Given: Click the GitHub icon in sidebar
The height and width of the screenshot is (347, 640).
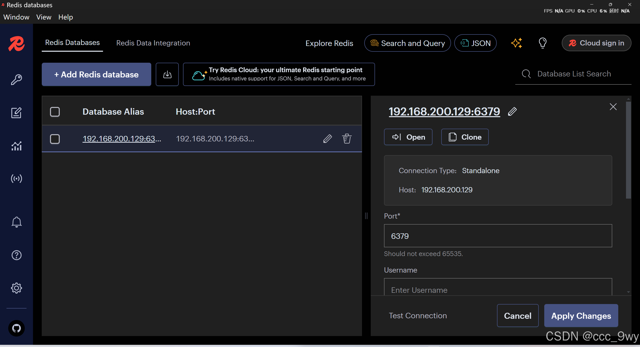Looking at the screenshot, I should click(16, 328).
